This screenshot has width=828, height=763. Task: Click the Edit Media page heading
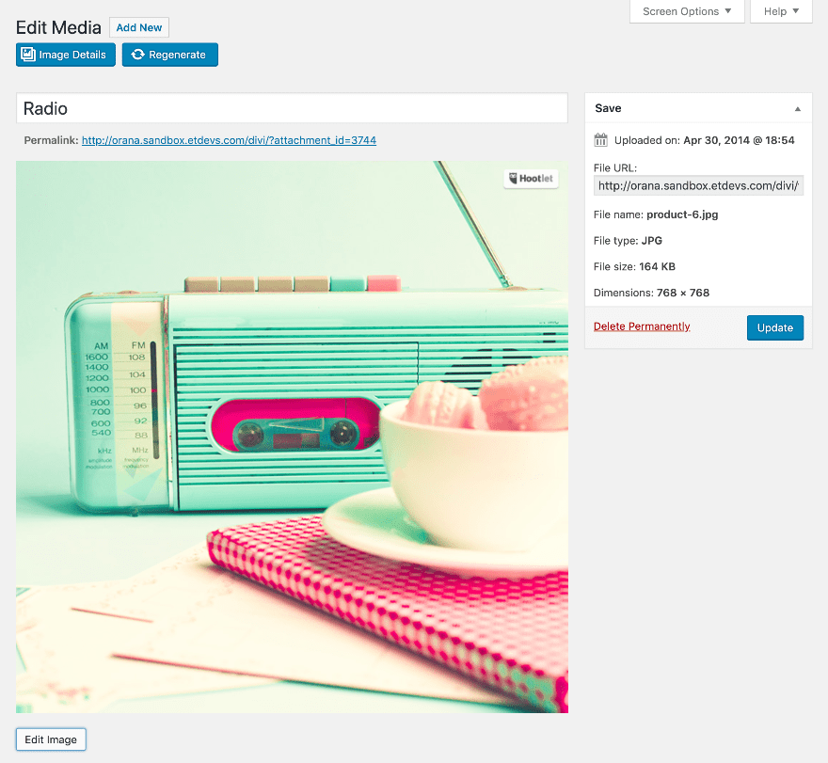(58, 27)
